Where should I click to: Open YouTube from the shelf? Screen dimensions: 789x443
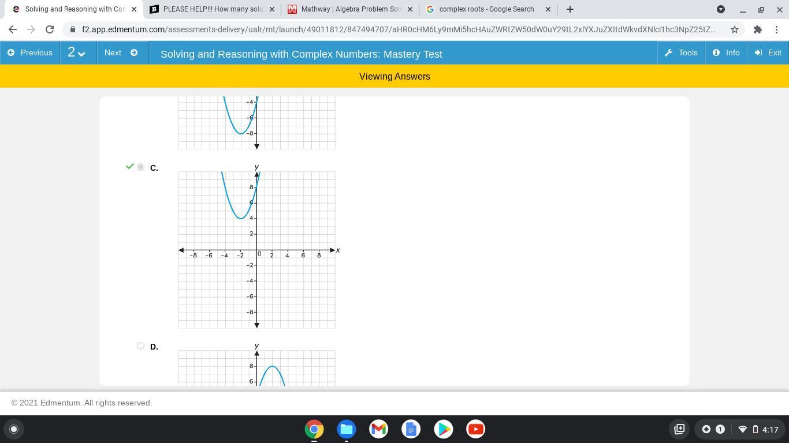click(476, 429)
